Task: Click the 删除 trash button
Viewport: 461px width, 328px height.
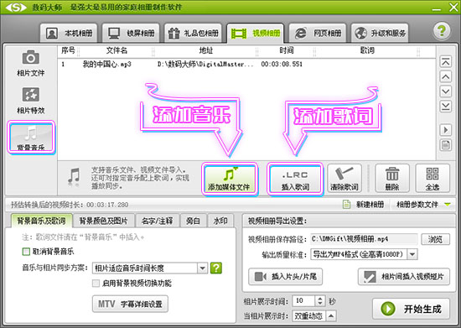Action: (x=392, y=179)
